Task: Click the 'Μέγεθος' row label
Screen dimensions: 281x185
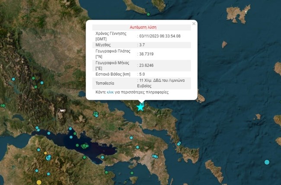Action: (103, 44)
